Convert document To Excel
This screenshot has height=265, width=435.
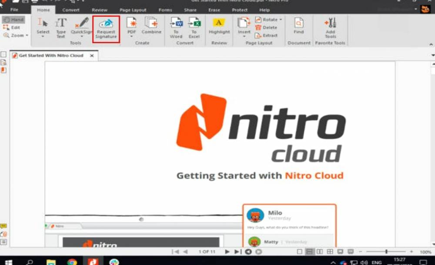194,27
